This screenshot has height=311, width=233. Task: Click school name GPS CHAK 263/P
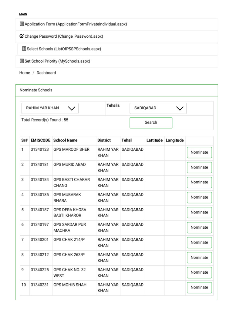coord(69,255)
